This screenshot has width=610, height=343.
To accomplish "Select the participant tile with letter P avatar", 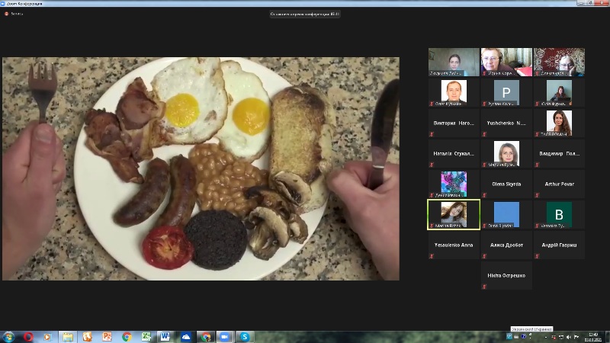I will click(506, 92).
